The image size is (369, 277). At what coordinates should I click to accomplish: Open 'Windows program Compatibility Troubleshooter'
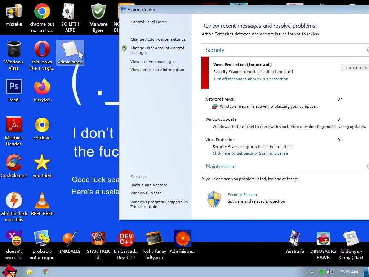(159, 204)
